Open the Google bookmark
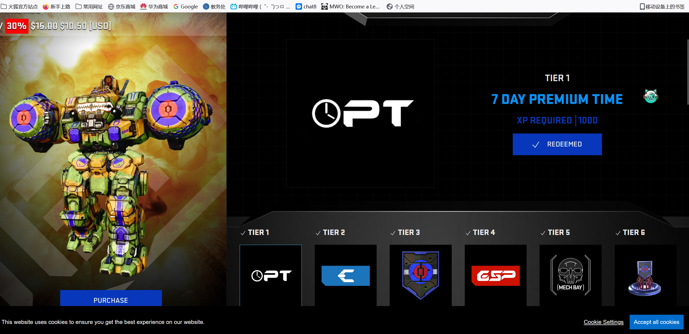 pyautogui.click(x=186, y=7)
